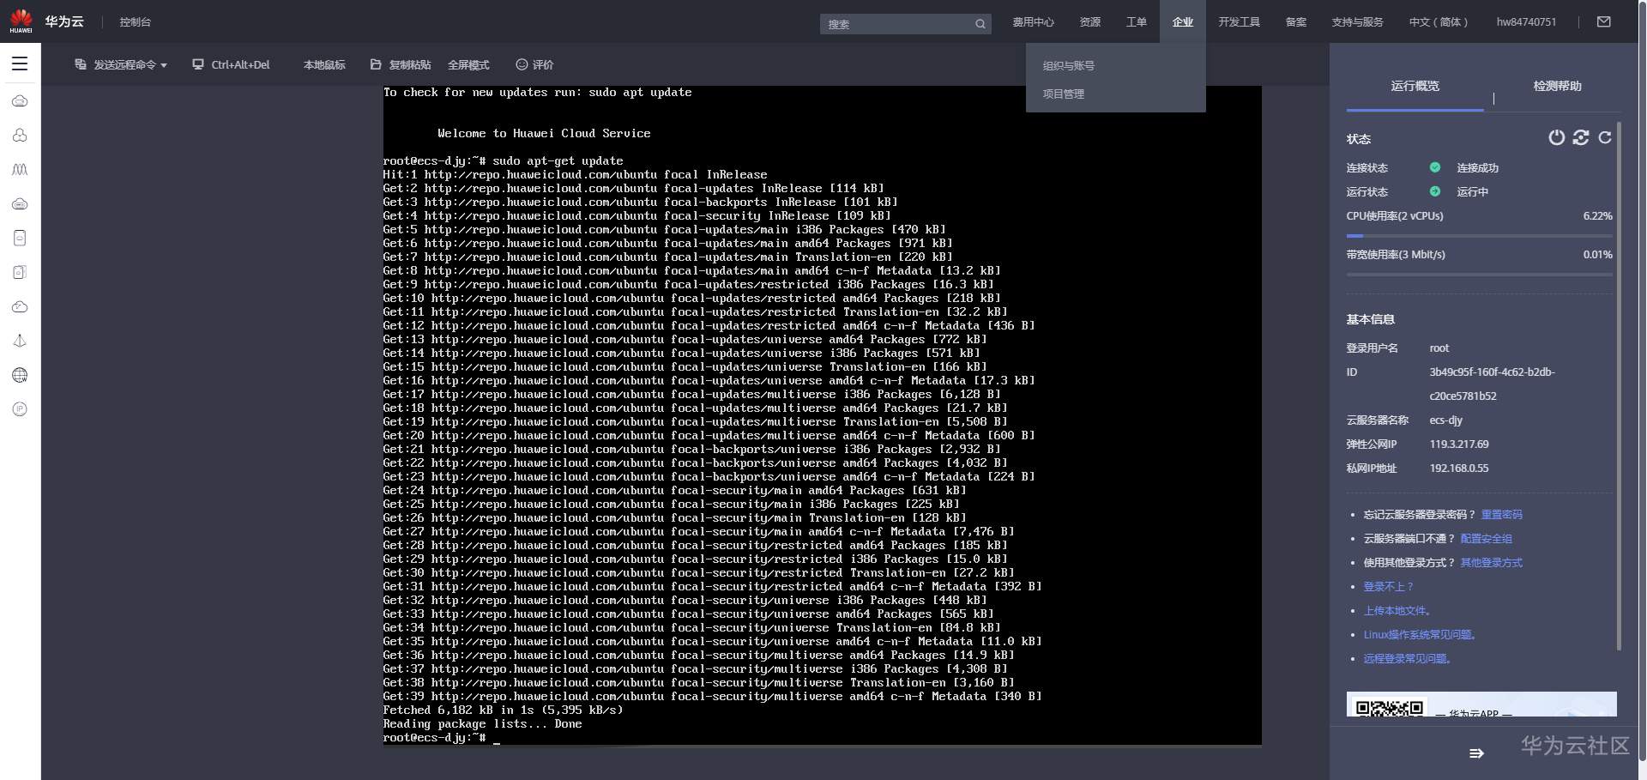Click the 华为云 brand text
This screenshot has width=1647, height=780.
tap(64, 21)
